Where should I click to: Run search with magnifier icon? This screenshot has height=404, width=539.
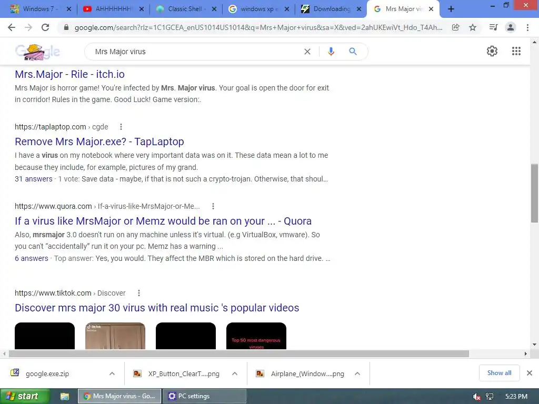[353, 52]
